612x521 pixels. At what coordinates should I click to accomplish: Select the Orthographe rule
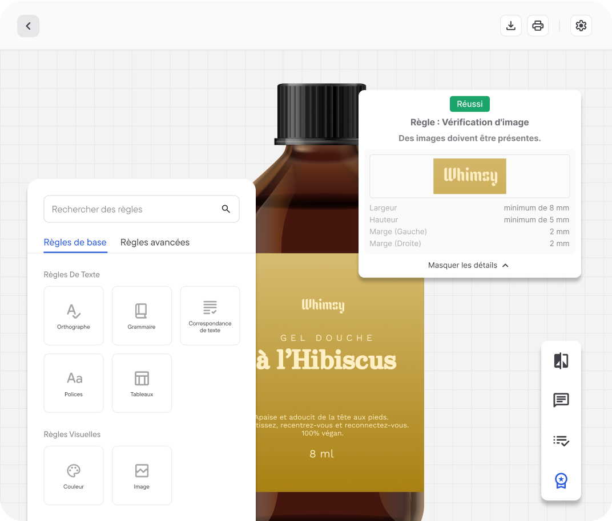click(x=74, y=316)
